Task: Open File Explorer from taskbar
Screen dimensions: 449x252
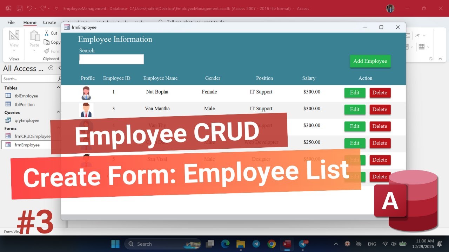Action: [x=240, y=244]
